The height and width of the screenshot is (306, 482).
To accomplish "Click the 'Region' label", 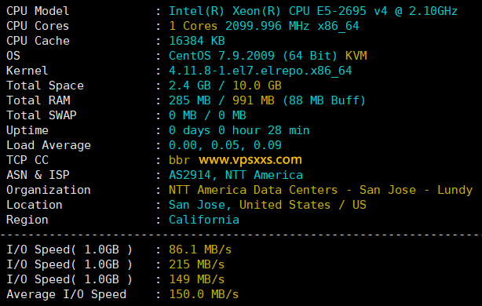I will [27, 220].
